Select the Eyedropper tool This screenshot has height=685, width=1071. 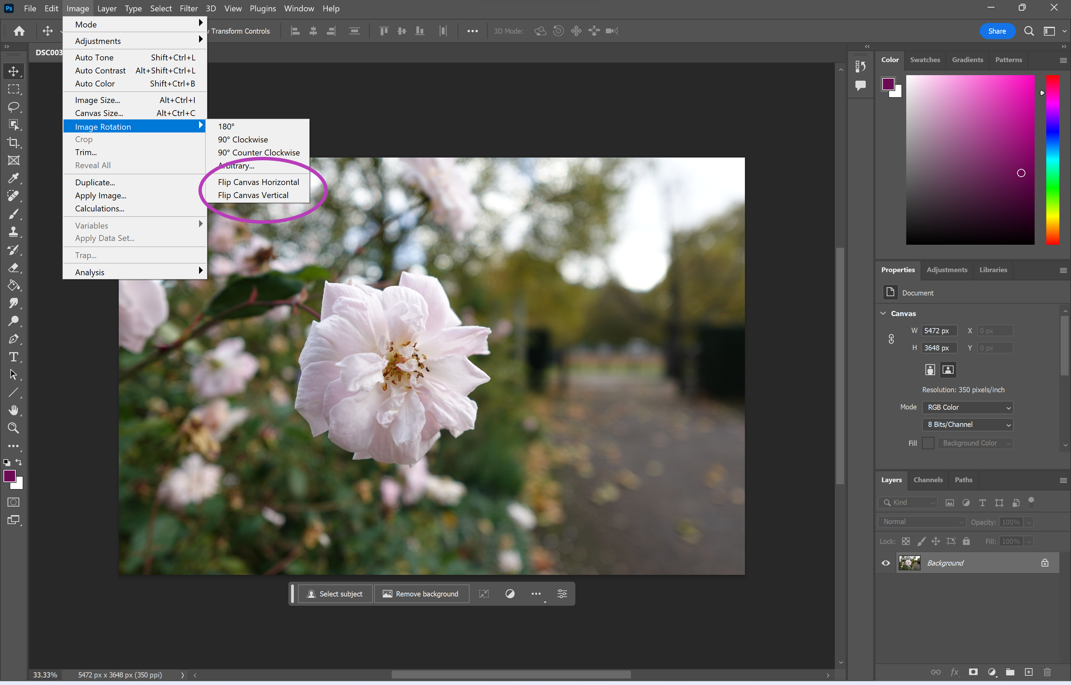tap(13, 178)
